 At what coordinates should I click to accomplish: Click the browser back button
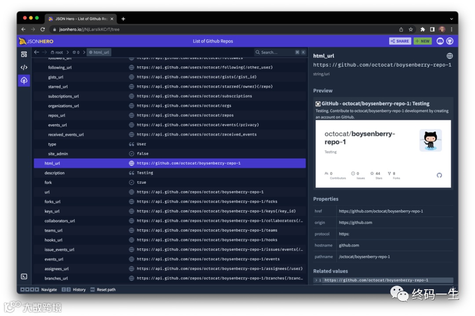23,29
